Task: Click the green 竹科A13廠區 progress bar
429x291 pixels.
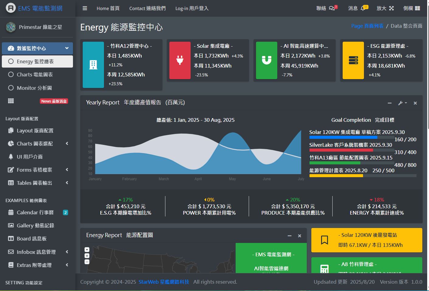Action: pos(335,163)
